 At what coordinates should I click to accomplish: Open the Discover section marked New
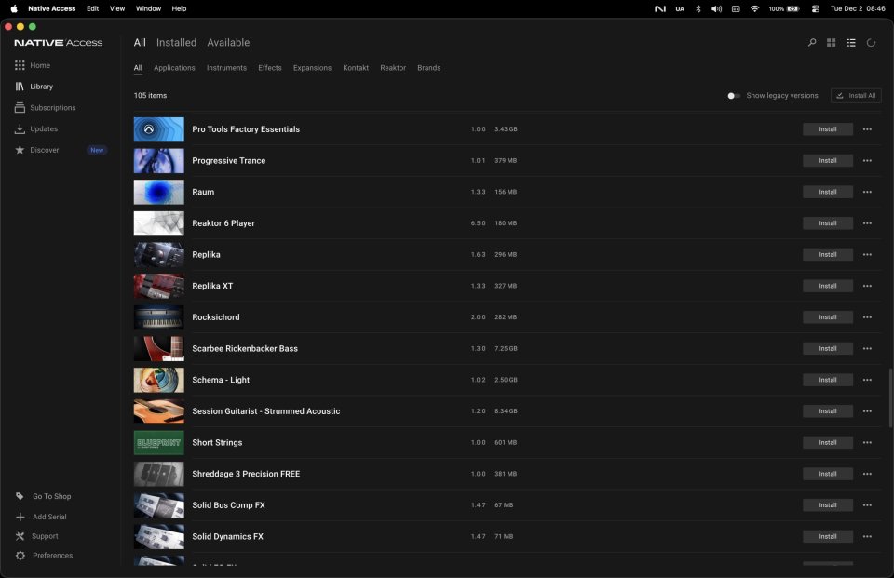point(44,149)
